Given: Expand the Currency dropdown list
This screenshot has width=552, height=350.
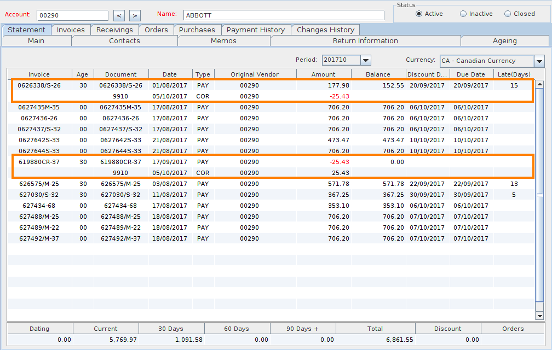Looking at the screenshot, I should point(539,61).
